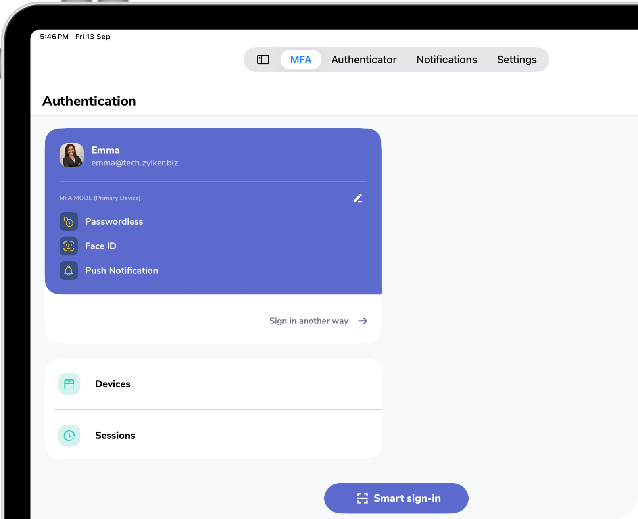Edit MFA mode with pencil icon

[357, 198]
